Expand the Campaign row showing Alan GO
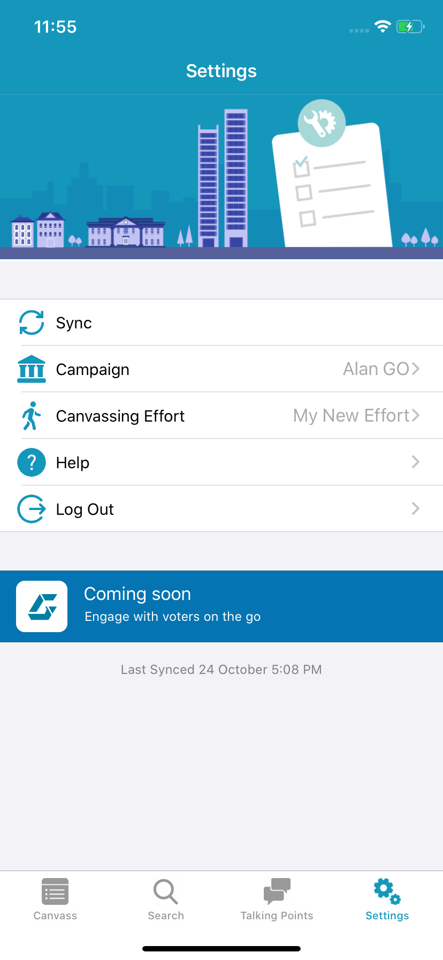The width and height of the screenshot is (443, 960). coord(415,369)
